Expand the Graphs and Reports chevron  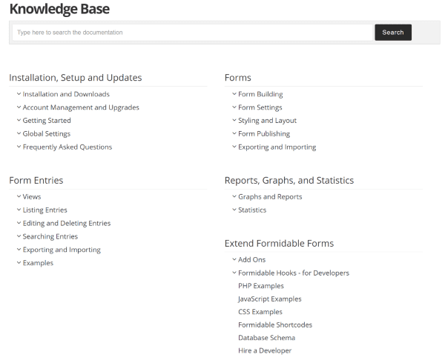click(234, 196)
